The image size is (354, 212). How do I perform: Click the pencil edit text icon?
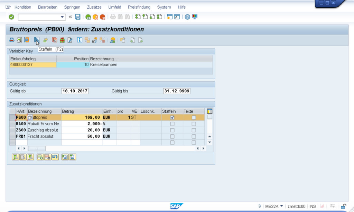70,40
